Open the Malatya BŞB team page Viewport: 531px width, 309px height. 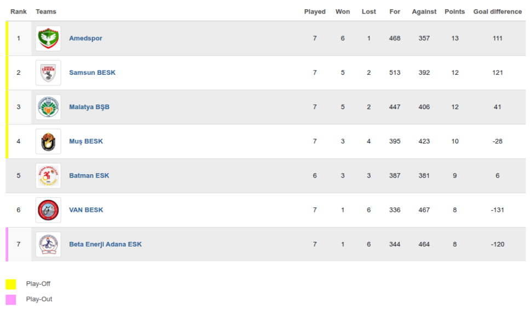[x=89, y=107]
